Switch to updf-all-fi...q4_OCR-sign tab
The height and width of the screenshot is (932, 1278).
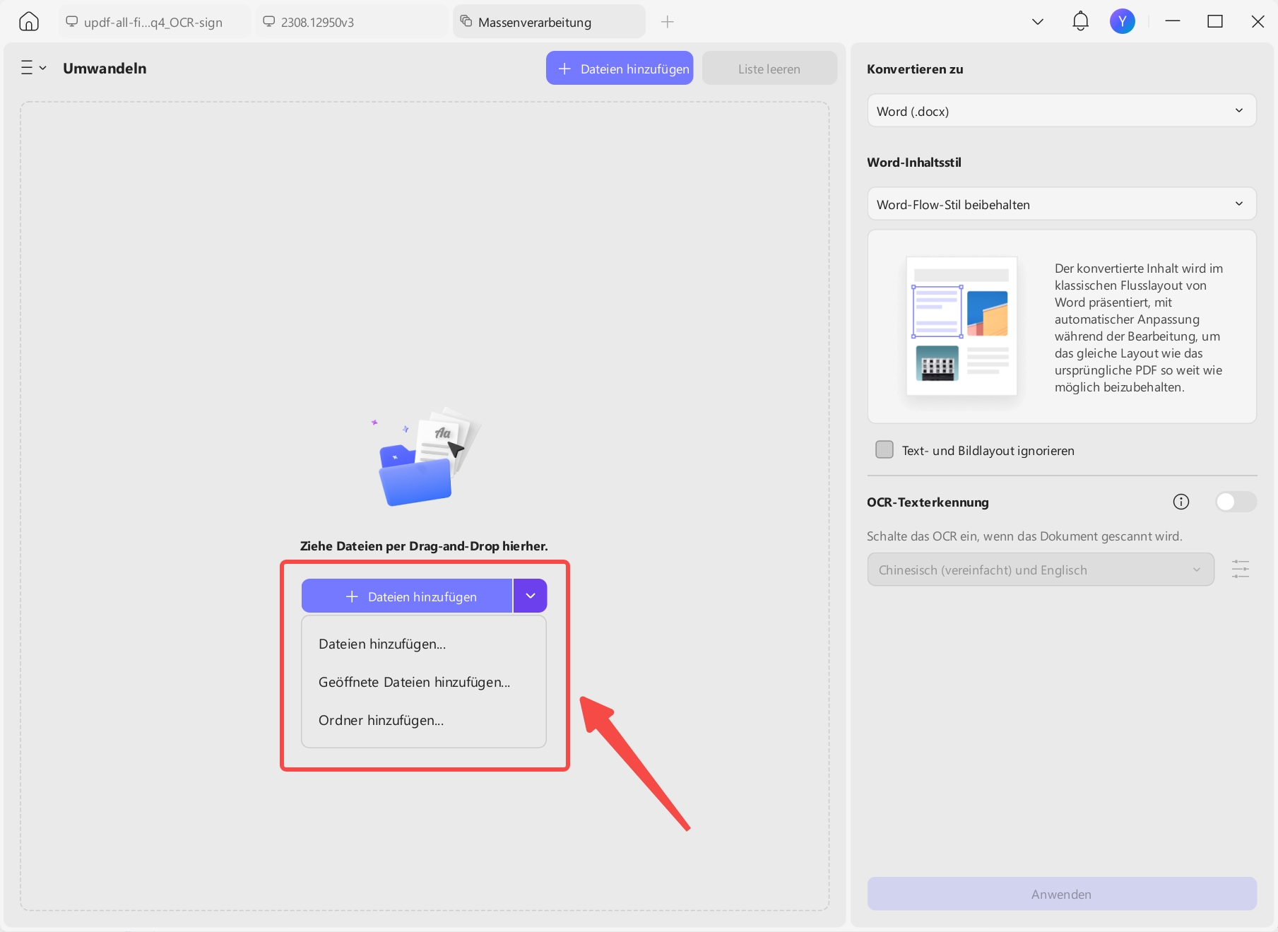tap(153, 22)
